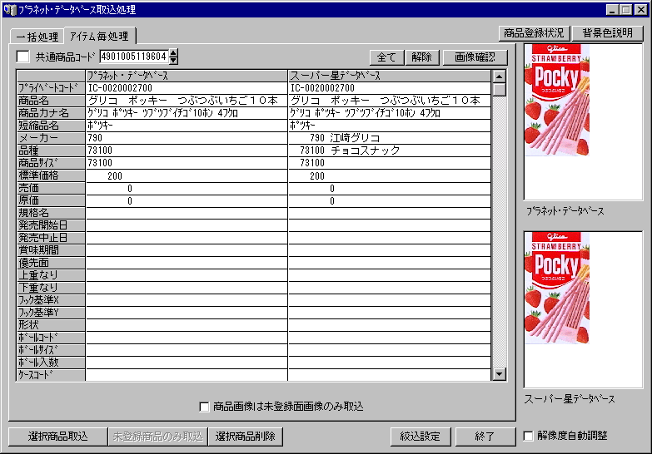The width and height of the screenshot is (652, 454).
Task: Click プラネット column 標準価格 200 cell
Action: tap(187, 175)
